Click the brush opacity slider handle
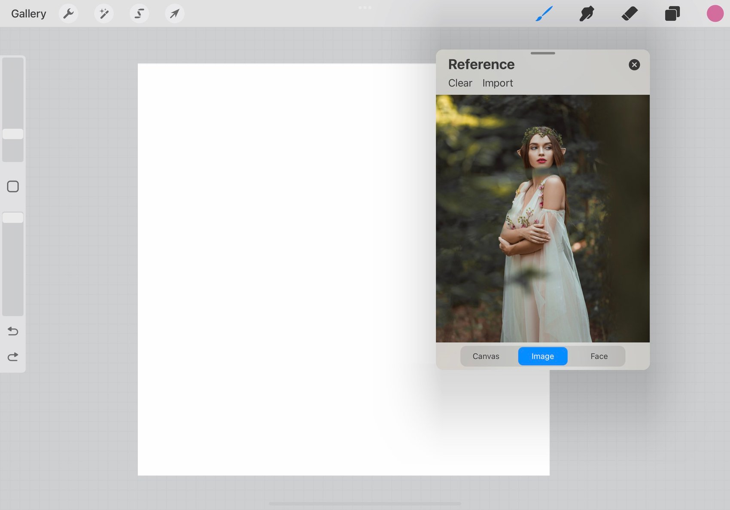 [13, 217]
